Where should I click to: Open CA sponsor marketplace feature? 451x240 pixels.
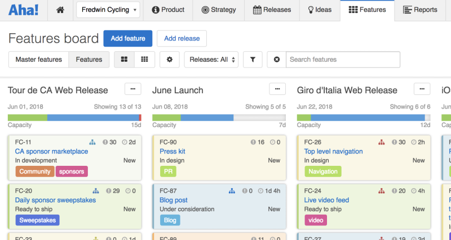tap(51, 151)
